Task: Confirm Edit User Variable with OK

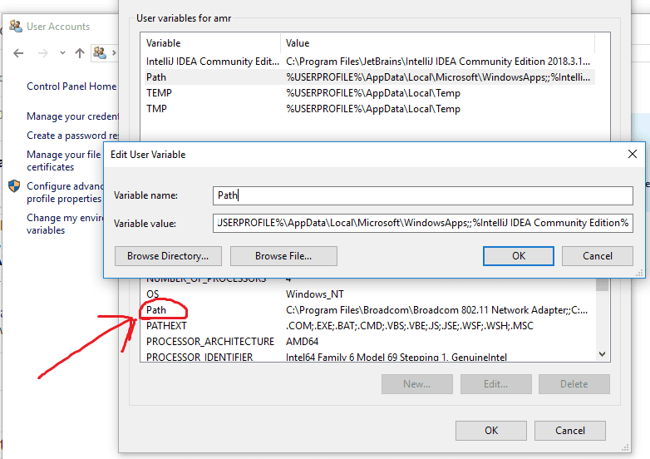Action: [518, 256]
